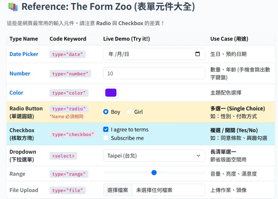Click the date field 年/月/日
Image resolution: width=278 pixels, height=199 pixels.
124,54
